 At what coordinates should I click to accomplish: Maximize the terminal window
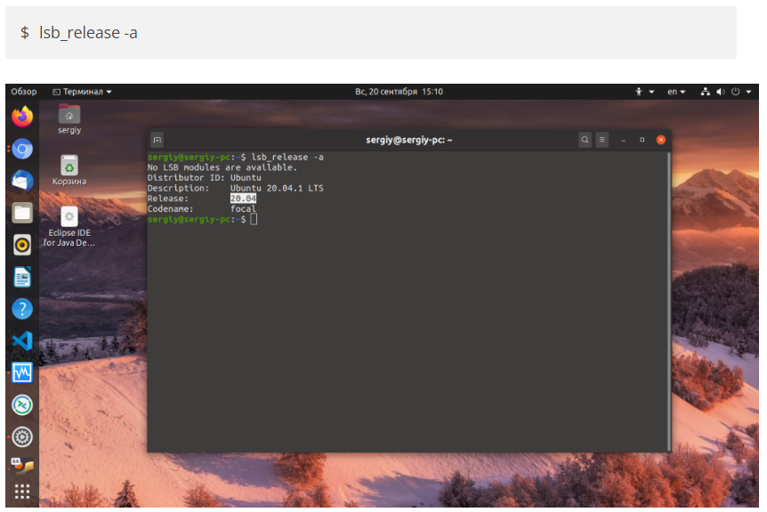(x=642, y=140)
